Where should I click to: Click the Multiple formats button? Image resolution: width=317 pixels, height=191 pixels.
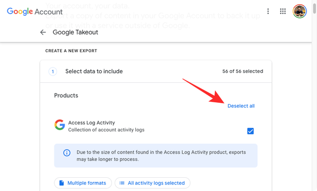point(83,183)
